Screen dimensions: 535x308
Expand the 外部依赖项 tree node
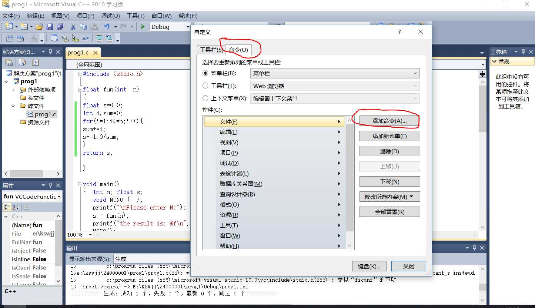pyautogui.click(x=13, y=90)
